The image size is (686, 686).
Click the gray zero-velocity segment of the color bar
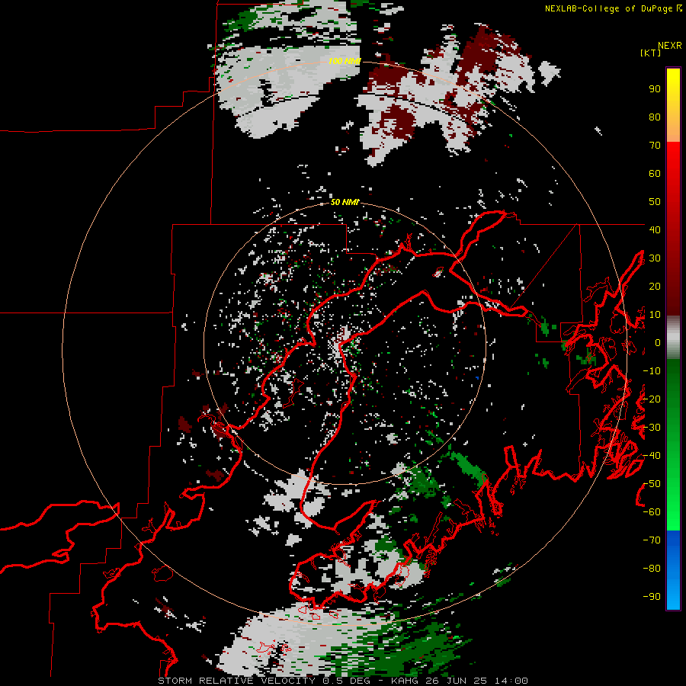point(673,338)
